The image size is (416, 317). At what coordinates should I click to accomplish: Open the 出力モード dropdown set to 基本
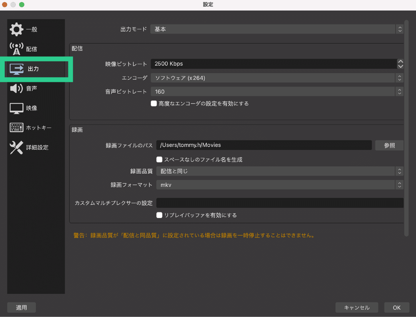[x=277, y=29]
